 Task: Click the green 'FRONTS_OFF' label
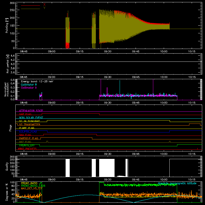27,145
